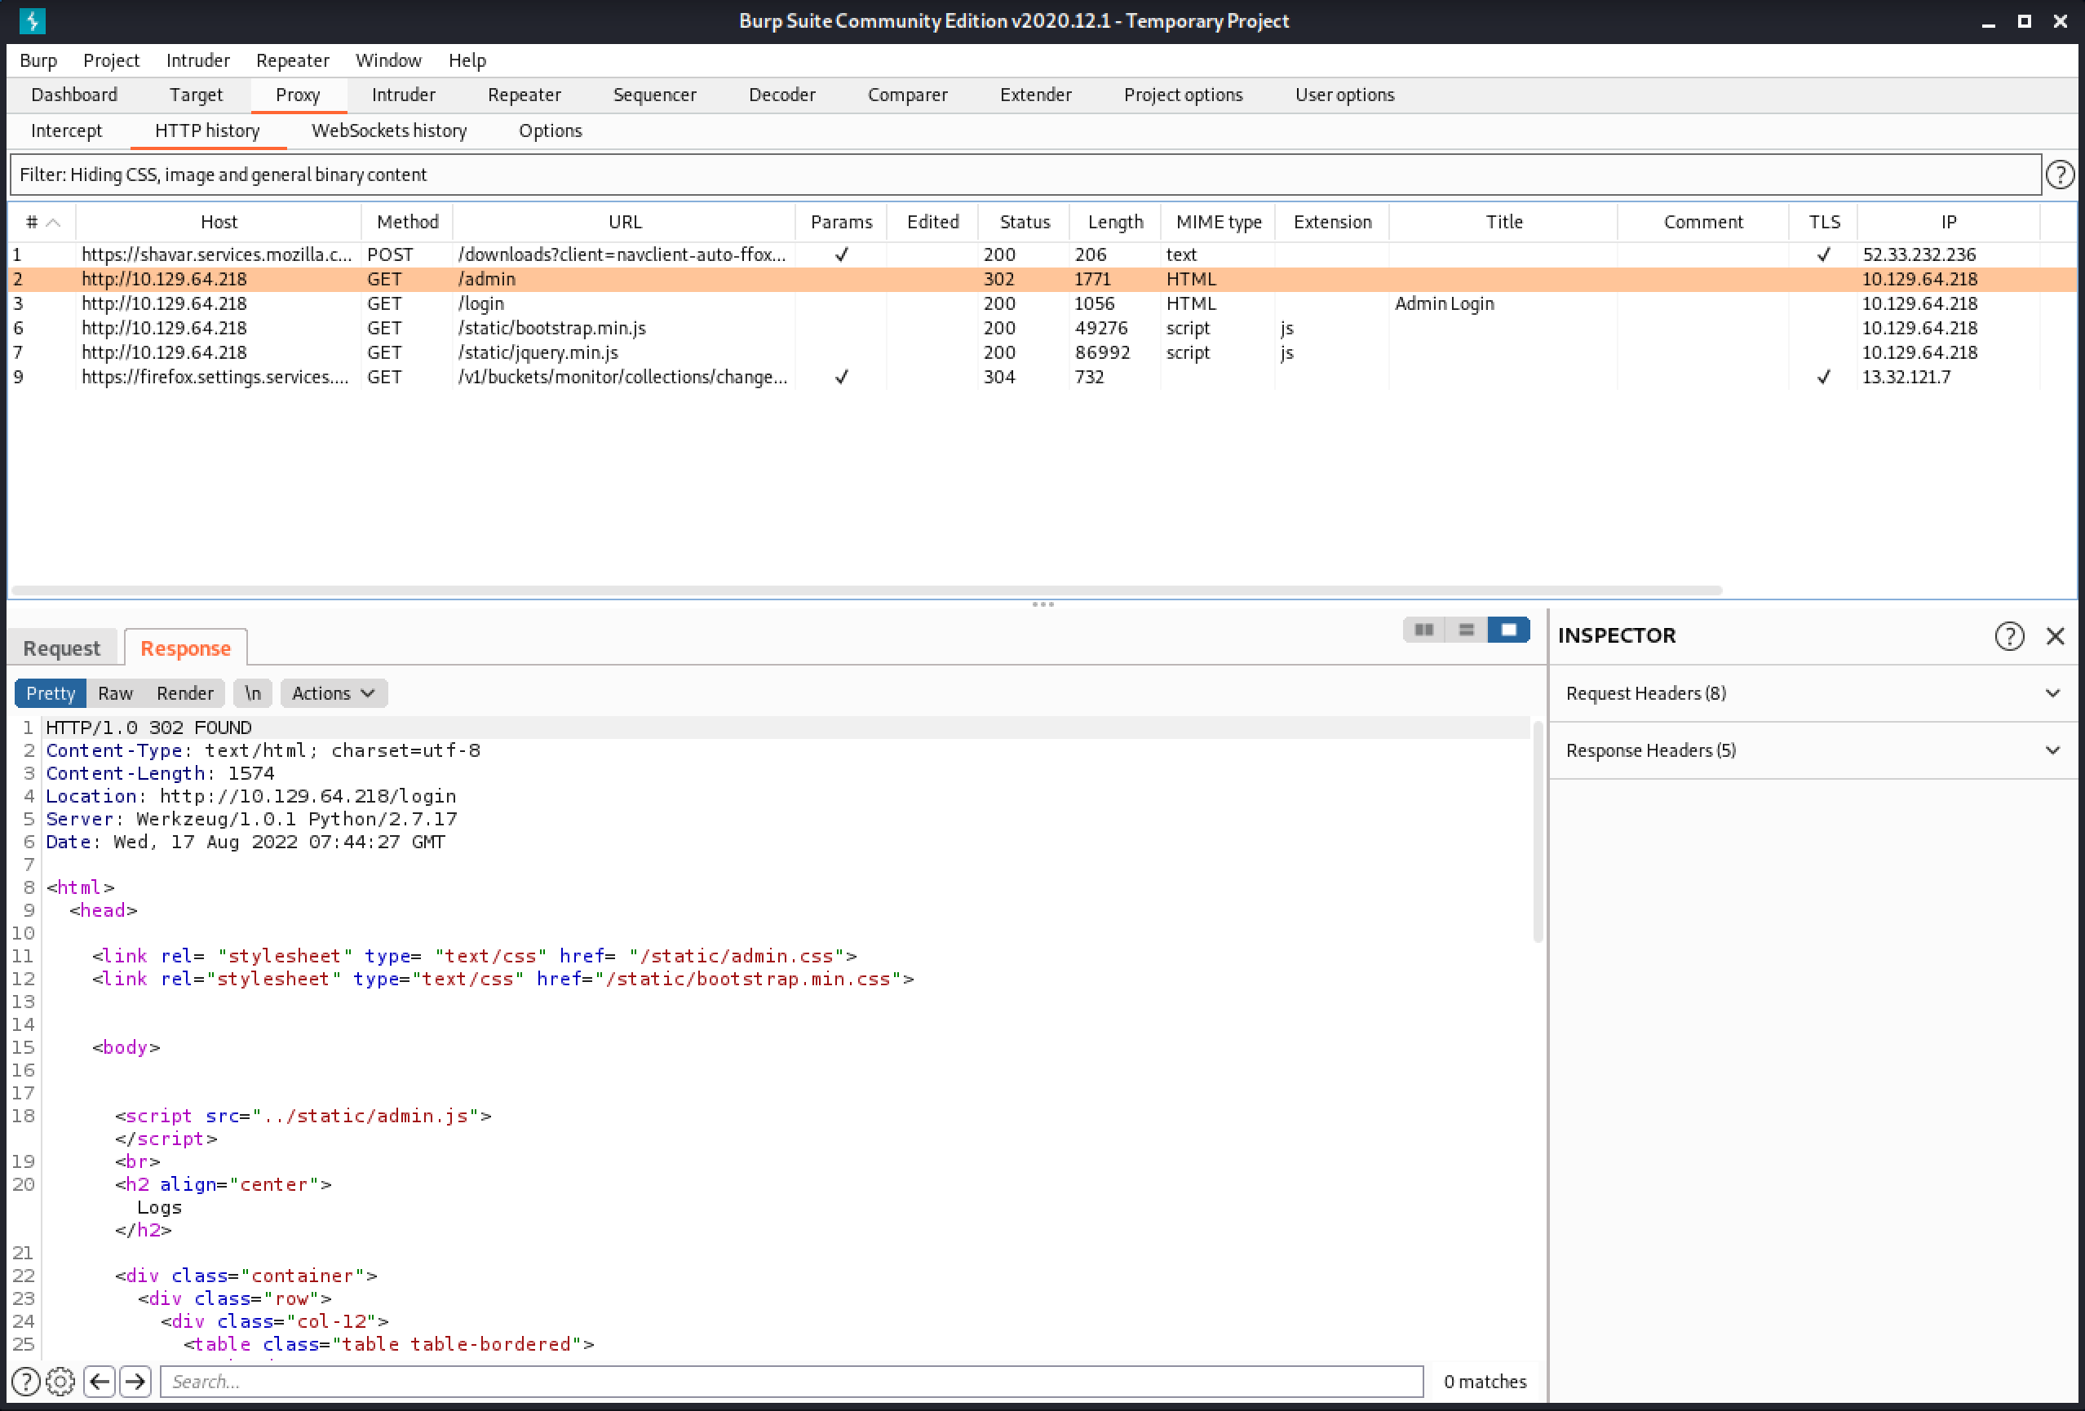Sort by Method column header

(407, 223)
